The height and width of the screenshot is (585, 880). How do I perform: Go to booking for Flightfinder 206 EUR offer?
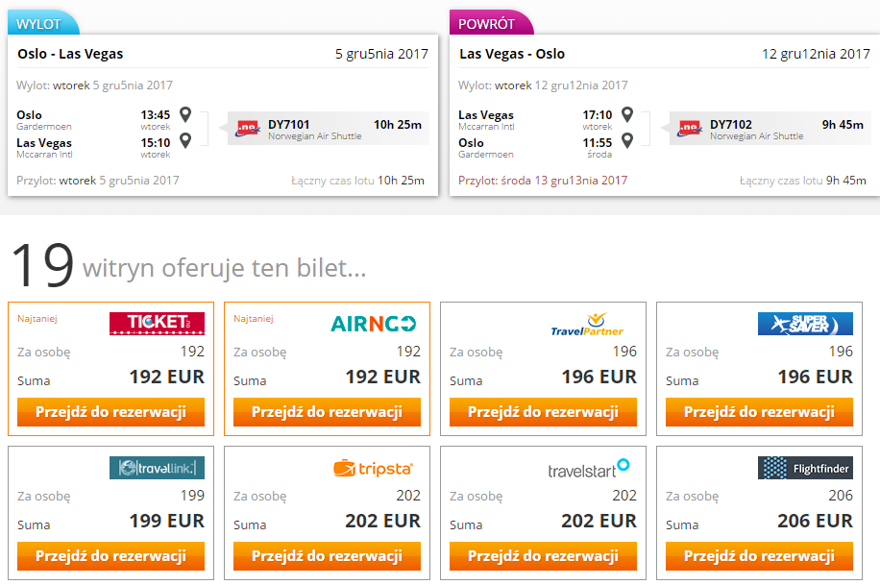[x=759, y=556]
